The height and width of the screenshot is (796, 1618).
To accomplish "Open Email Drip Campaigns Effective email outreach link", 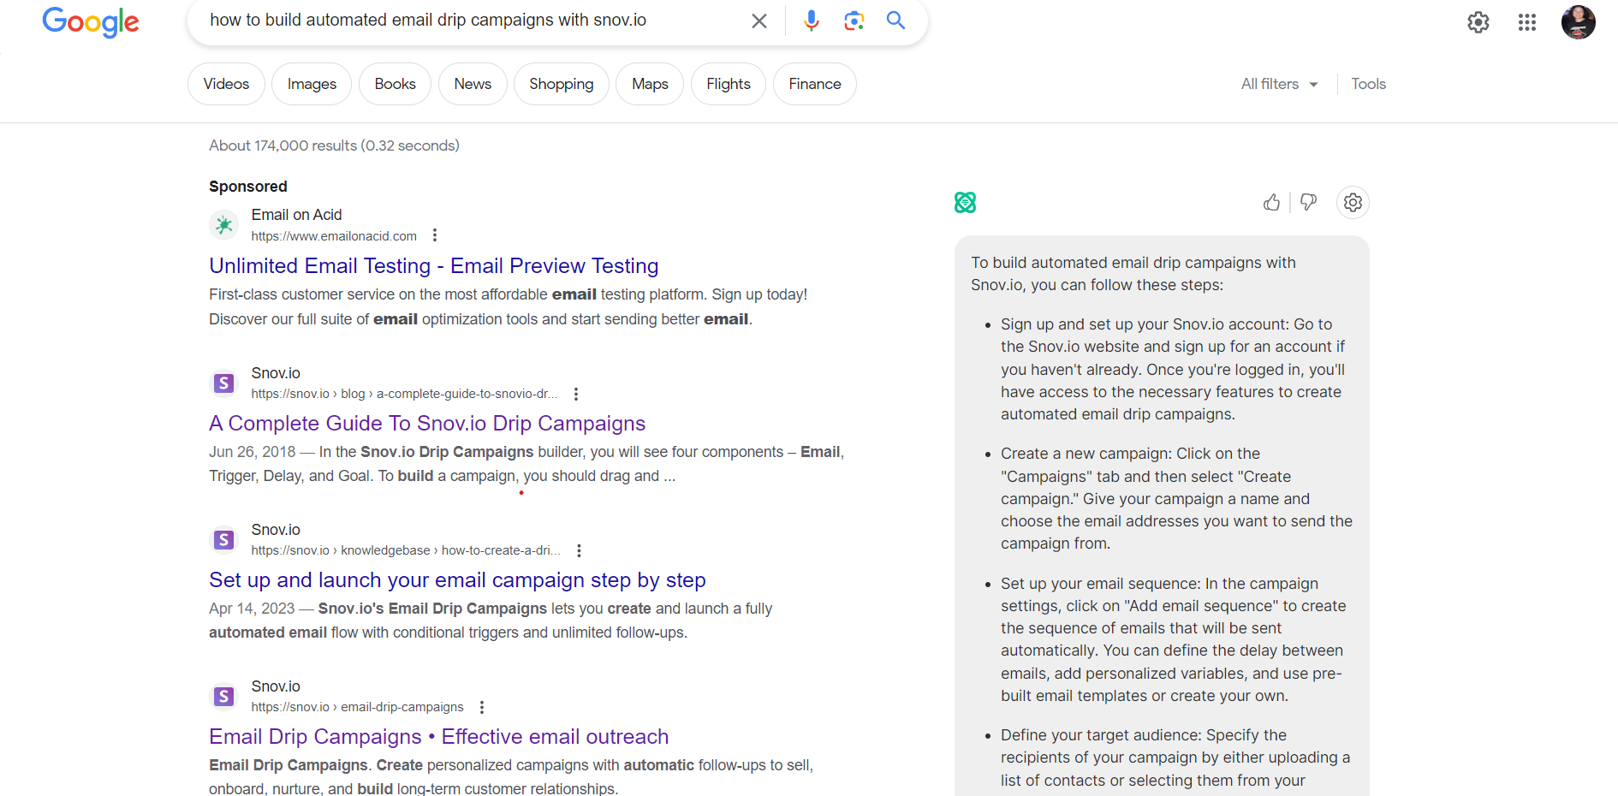I will click(439, 737).
